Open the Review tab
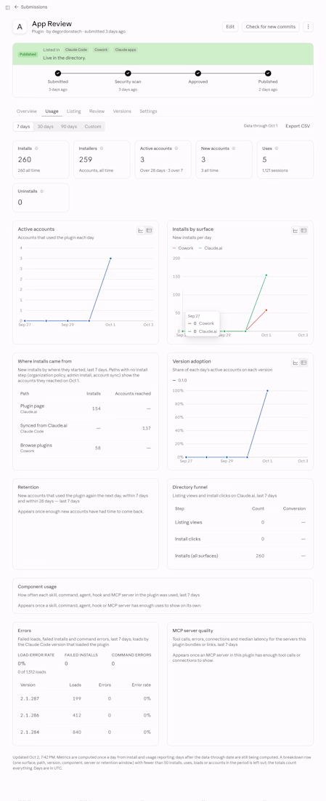This screenshot has width=326, height=801. pyautogui.click(x=97, y=111)
